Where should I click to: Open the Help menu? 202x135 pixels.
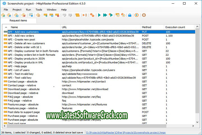click(x=64, y=10)
